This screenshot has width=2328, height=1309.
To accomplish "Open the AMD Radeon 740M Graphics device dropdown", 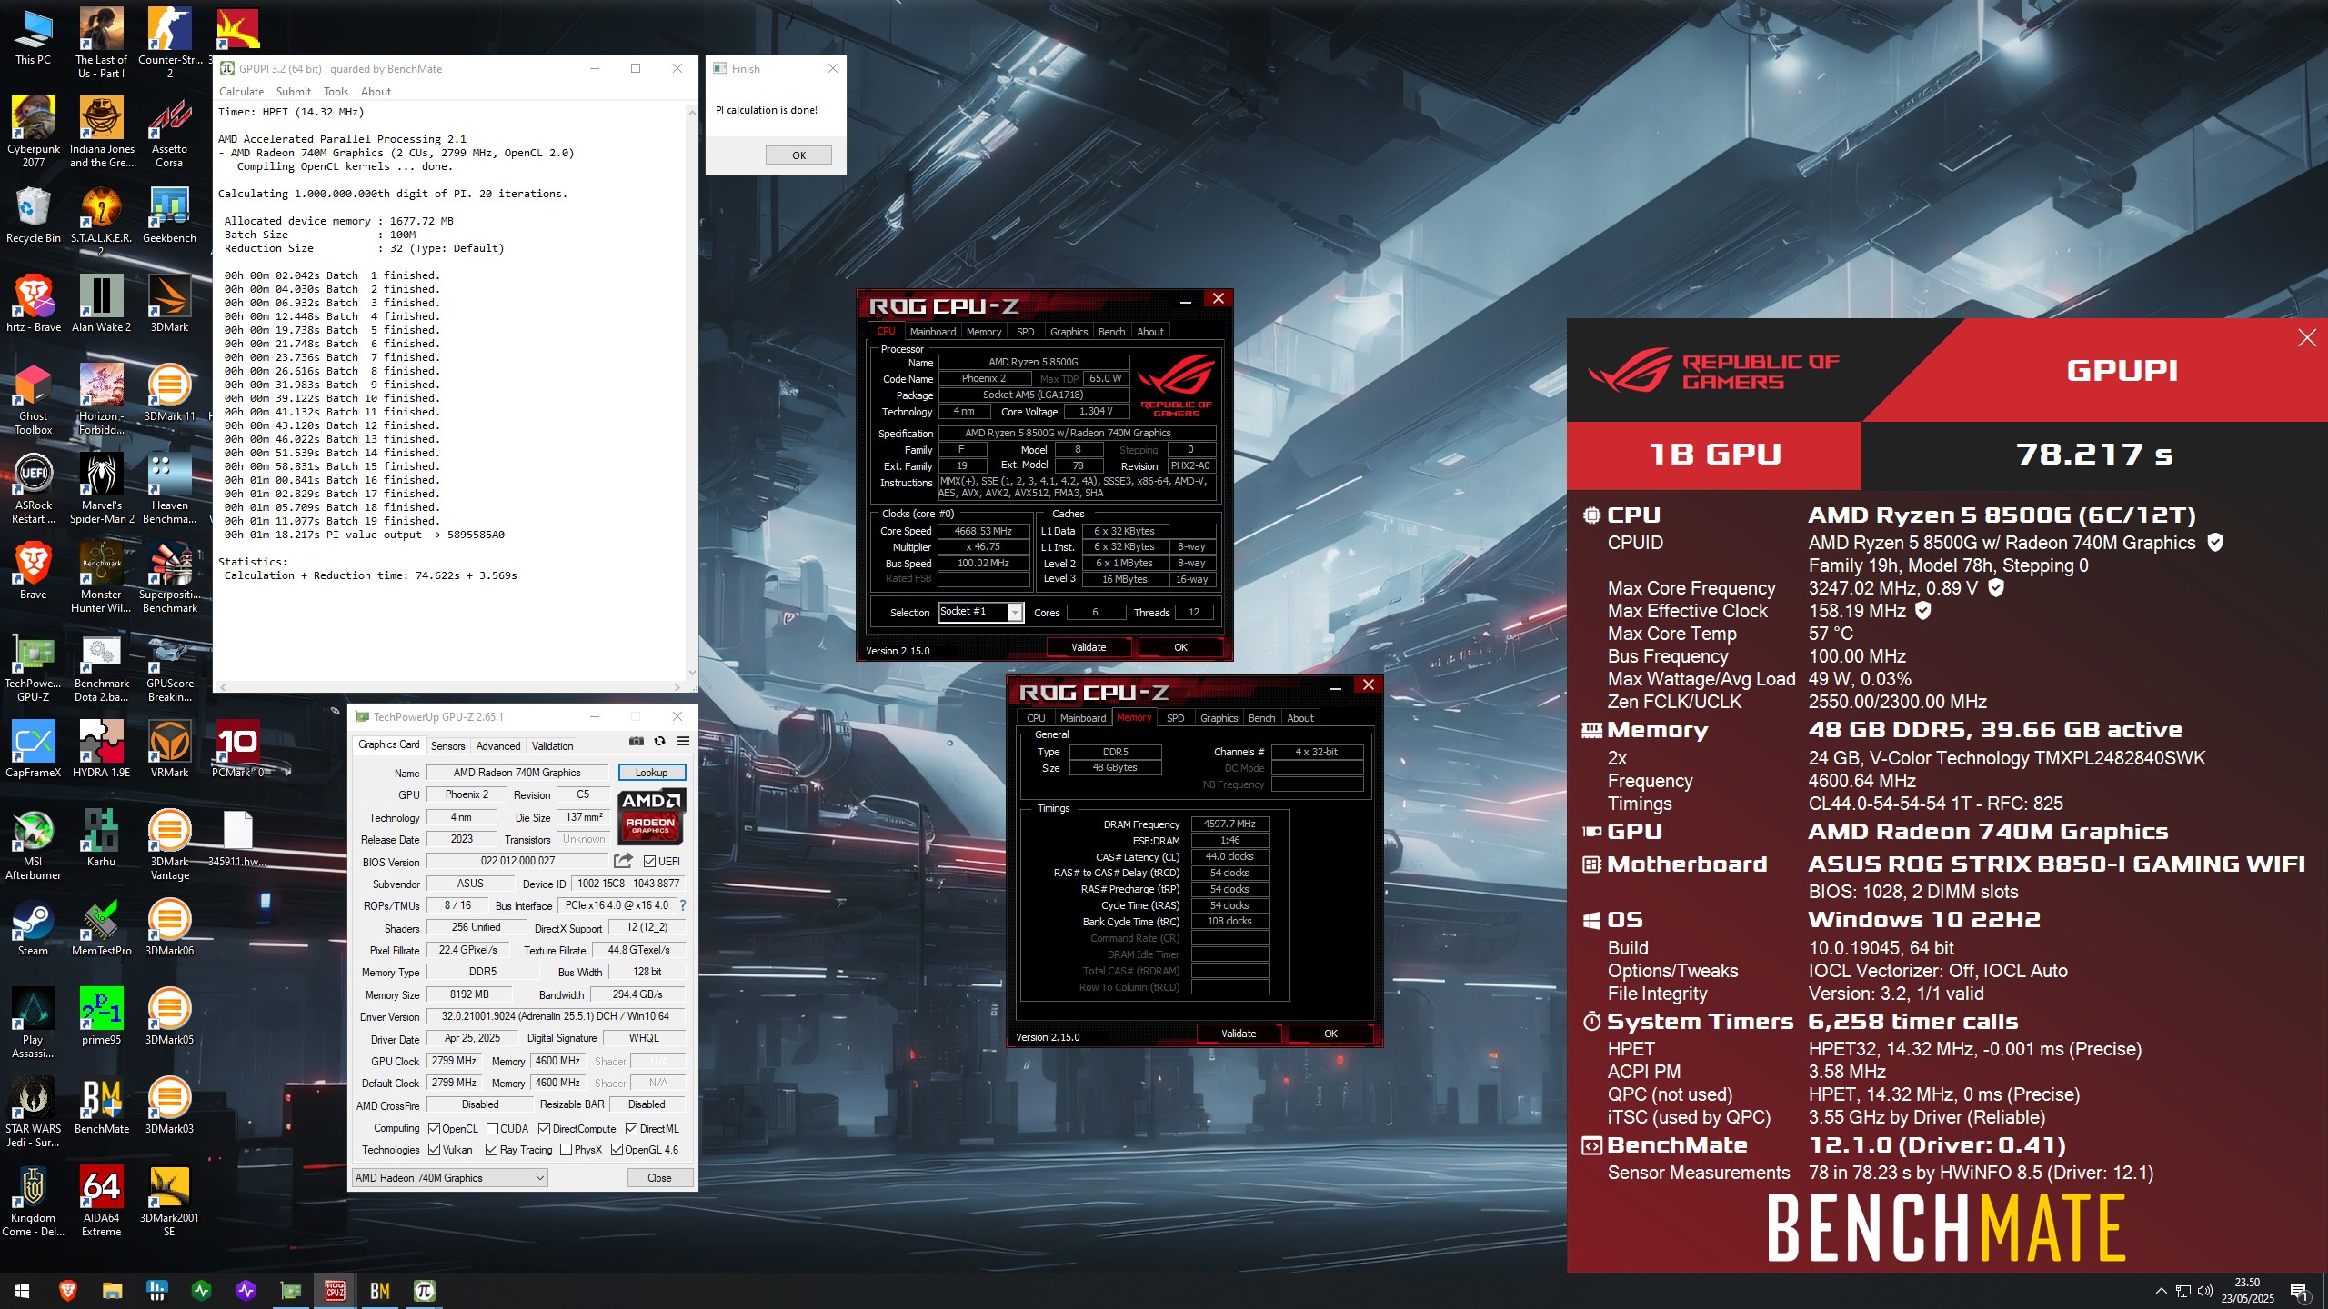I will (x=450, y=1178).
